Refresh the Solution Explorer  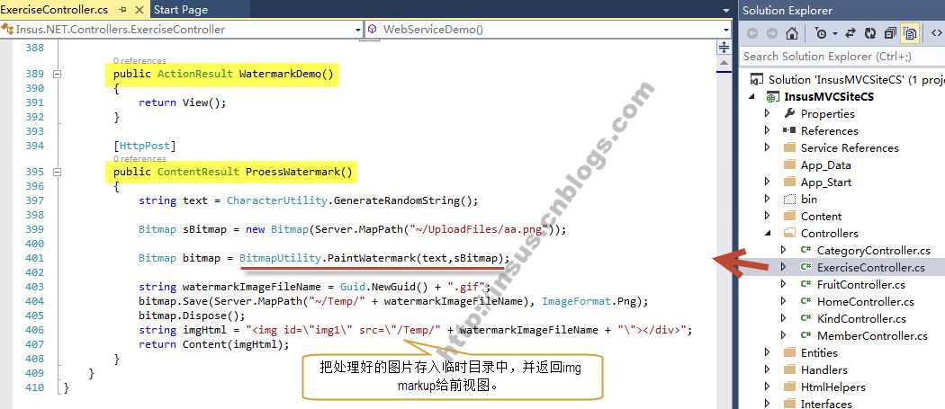click(869, 34)
